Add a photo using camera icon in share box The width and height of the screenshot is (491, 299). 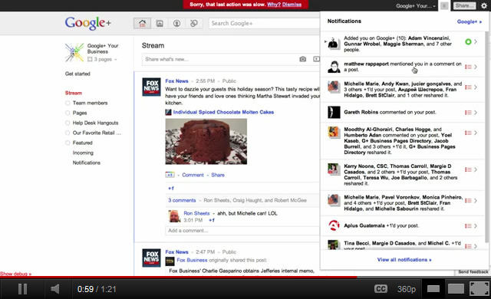pyautogui.click(x=302, y=59)
